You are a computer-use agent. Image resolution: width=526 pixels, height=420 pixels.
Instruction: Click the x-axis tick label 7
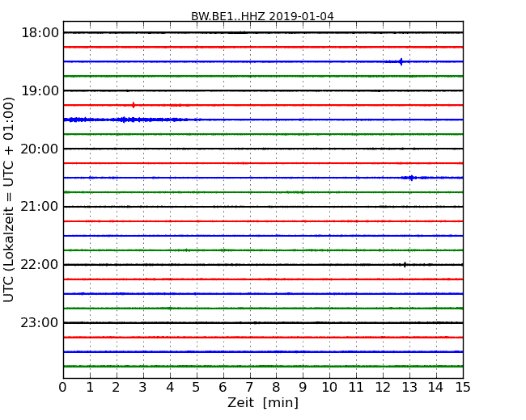coord(249,387)
